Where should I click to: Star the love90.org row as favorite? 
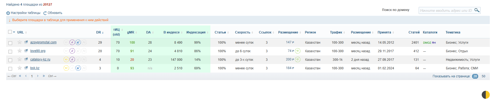[20, 51]
